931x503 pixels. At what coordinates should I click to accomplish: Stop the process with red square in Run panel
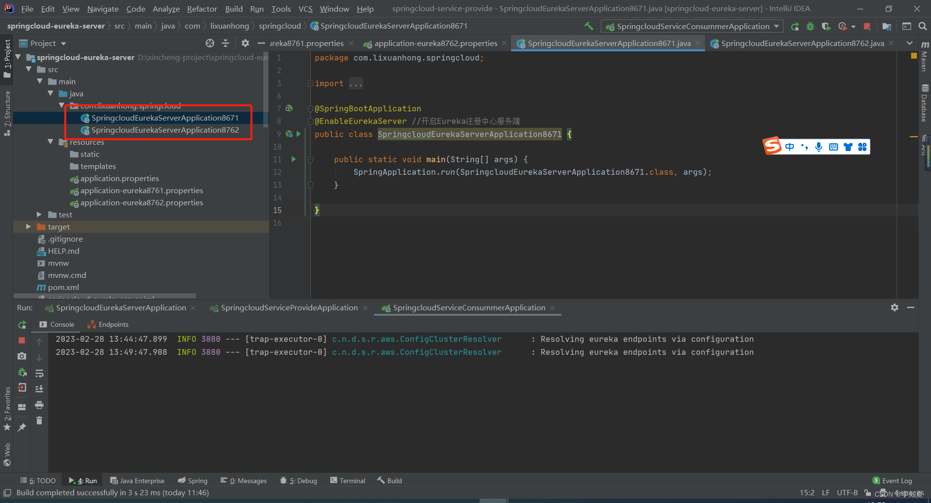click(22, 340)
